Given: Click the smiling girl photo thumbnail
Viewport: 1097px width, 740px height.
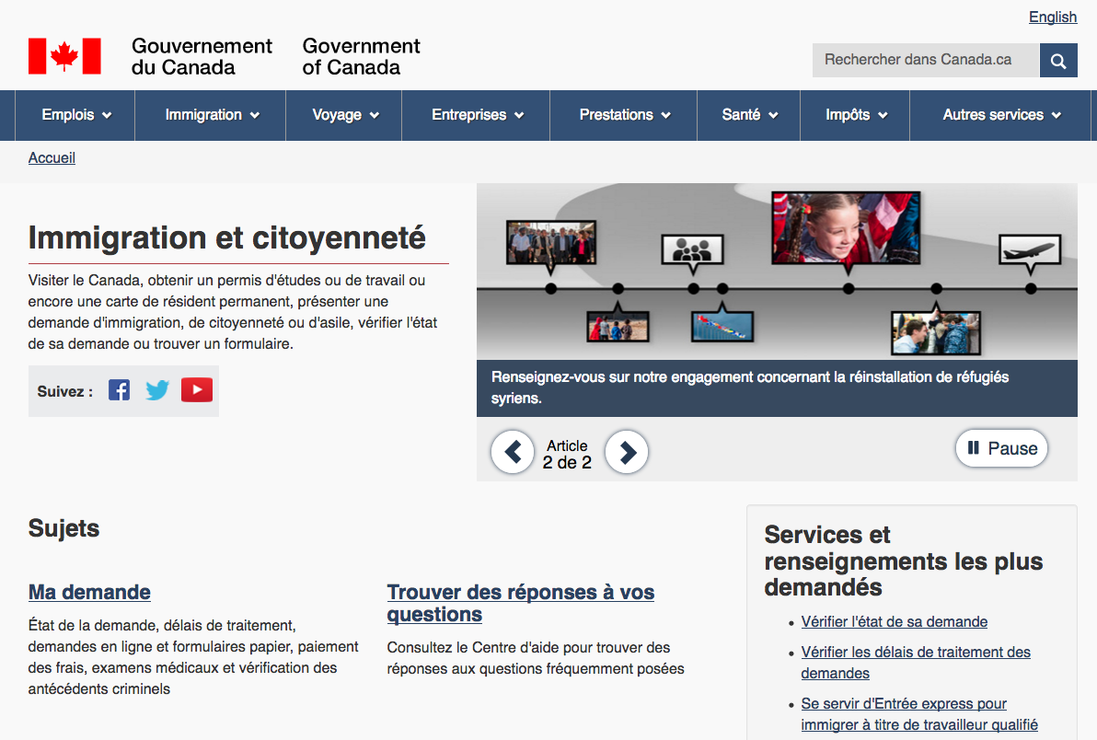Looking at the screenshot, I should (x=846, y=228).
